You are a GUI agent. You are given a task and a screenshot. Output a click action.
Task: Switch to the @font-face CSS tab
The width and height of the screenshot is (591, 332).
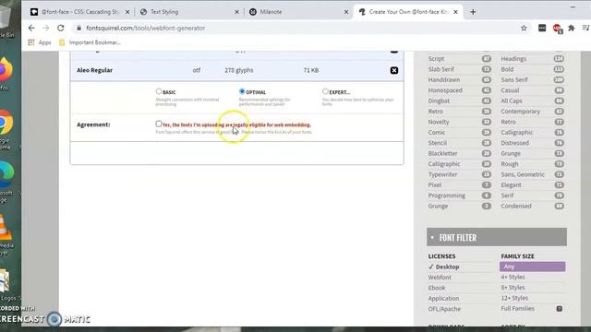[x=80, y=12]
